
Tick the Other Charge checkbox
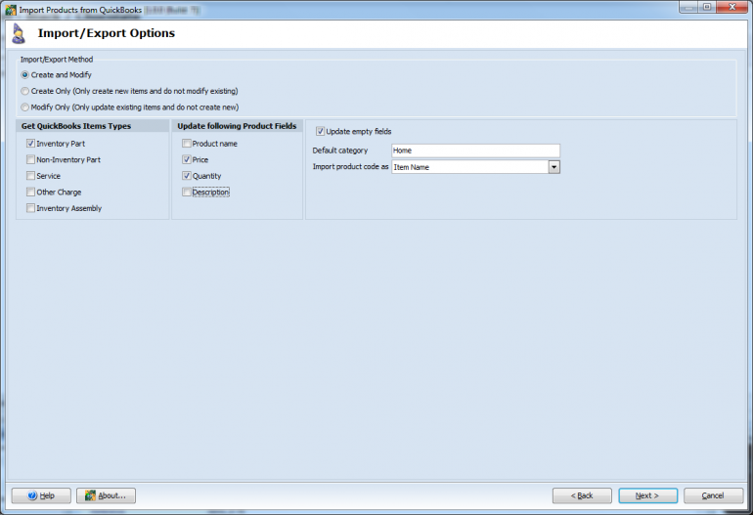pyautogui.click(x=30, y=192)
